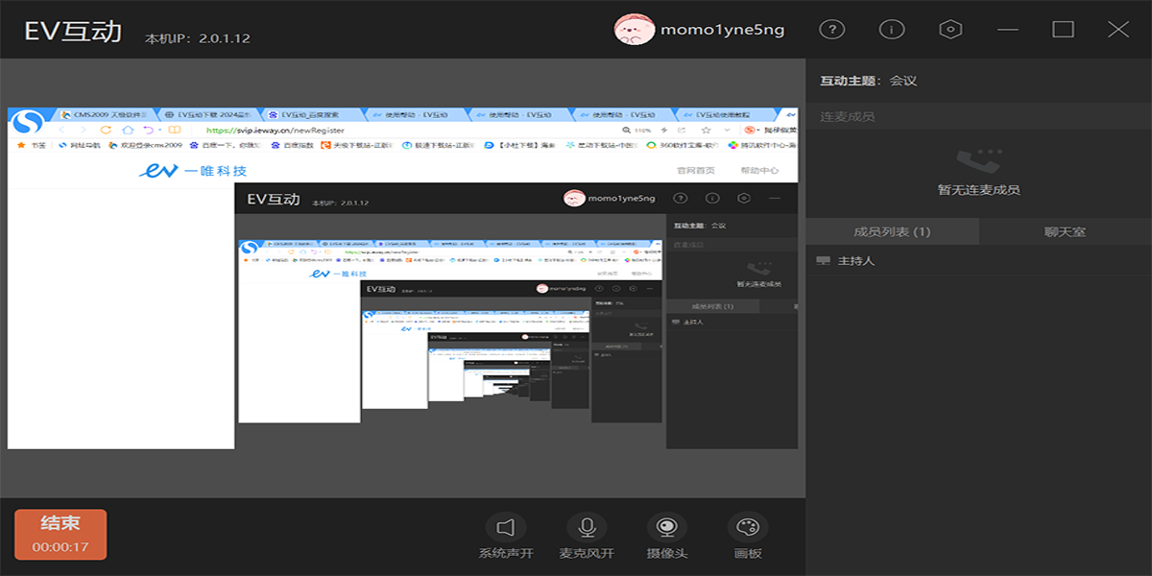Click the phone icon above 暂无连麦成员
This screenshot has height=576, width=1152.
tap(978, 160)
